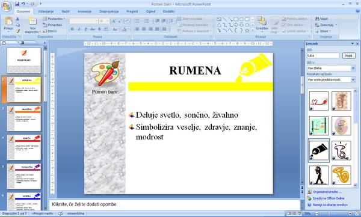361x217 pixels.
Task: Select the black paint tube clip art
Action: pyautogui.click(x=319, y=150)
